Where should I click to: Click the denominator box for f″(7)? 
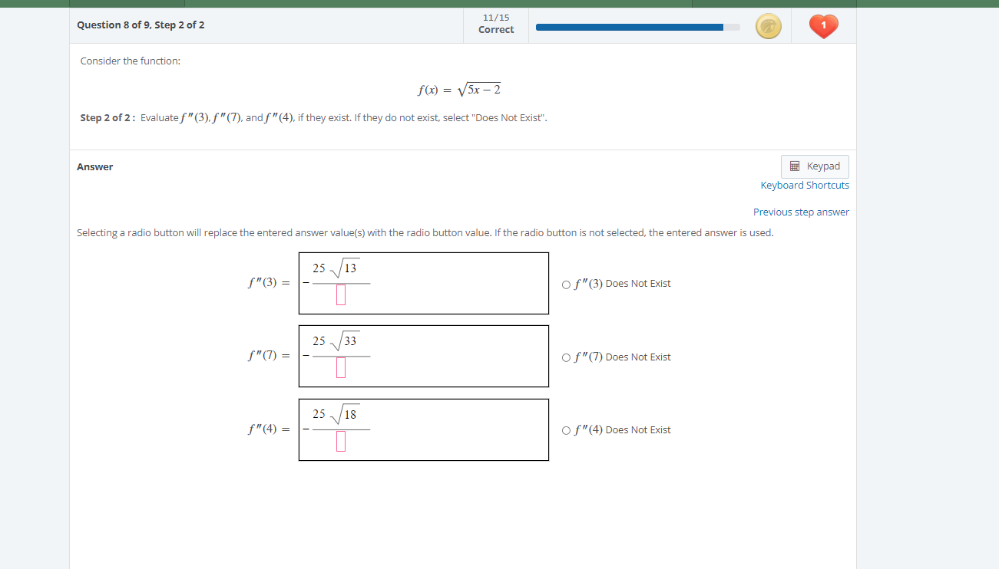pos(341,368)
